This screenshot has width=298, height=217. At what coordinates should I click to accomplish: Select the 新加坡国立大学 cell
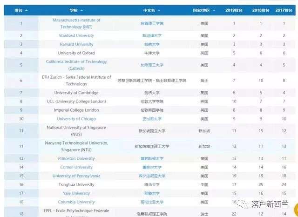152,131
